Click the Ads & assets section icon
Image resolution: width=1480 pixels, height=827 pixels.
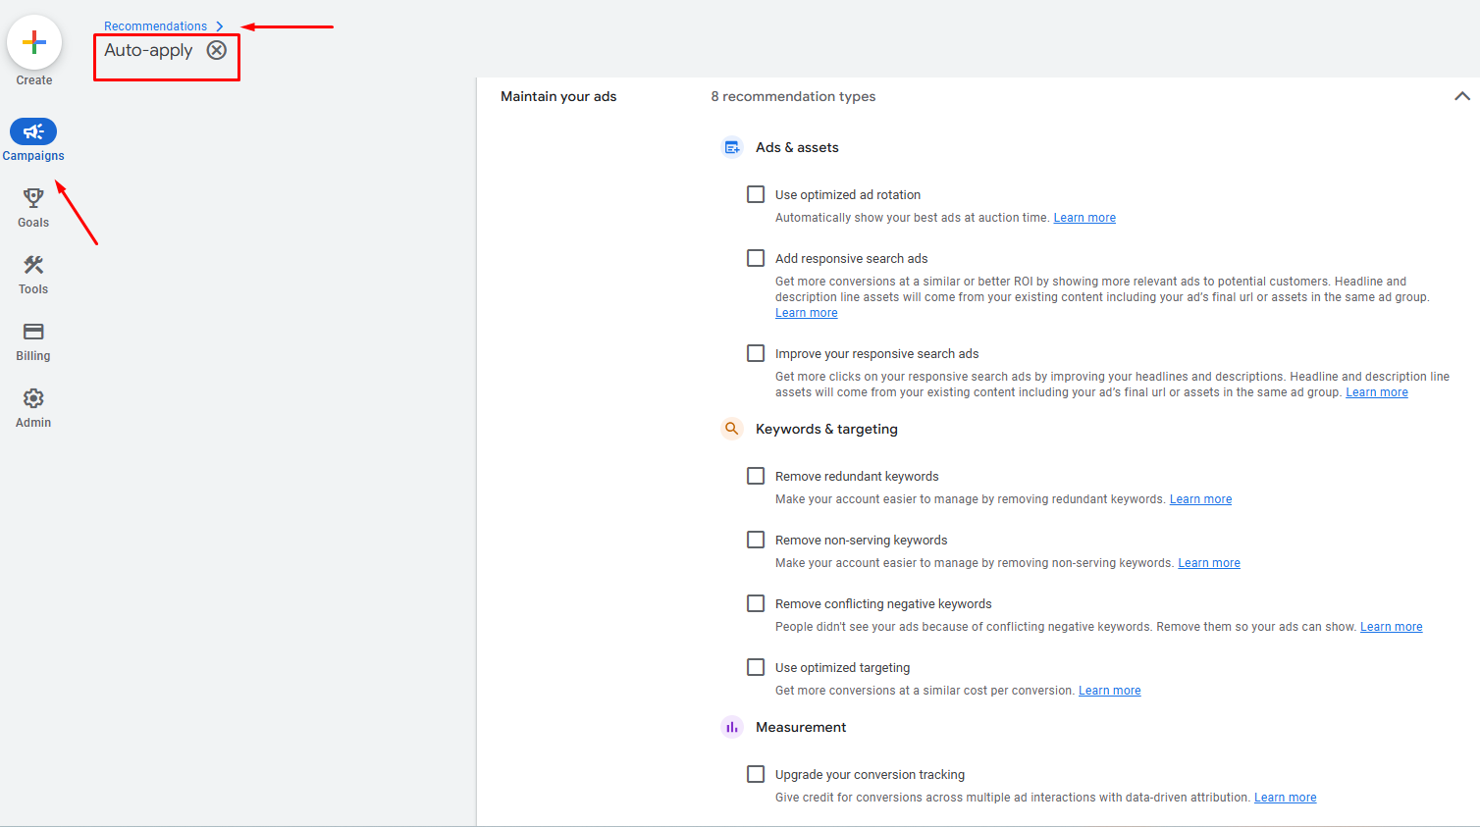pos(732,147)
